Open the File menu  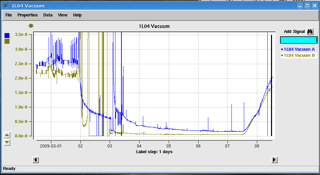pyautogui.click(x=9, y=15)
